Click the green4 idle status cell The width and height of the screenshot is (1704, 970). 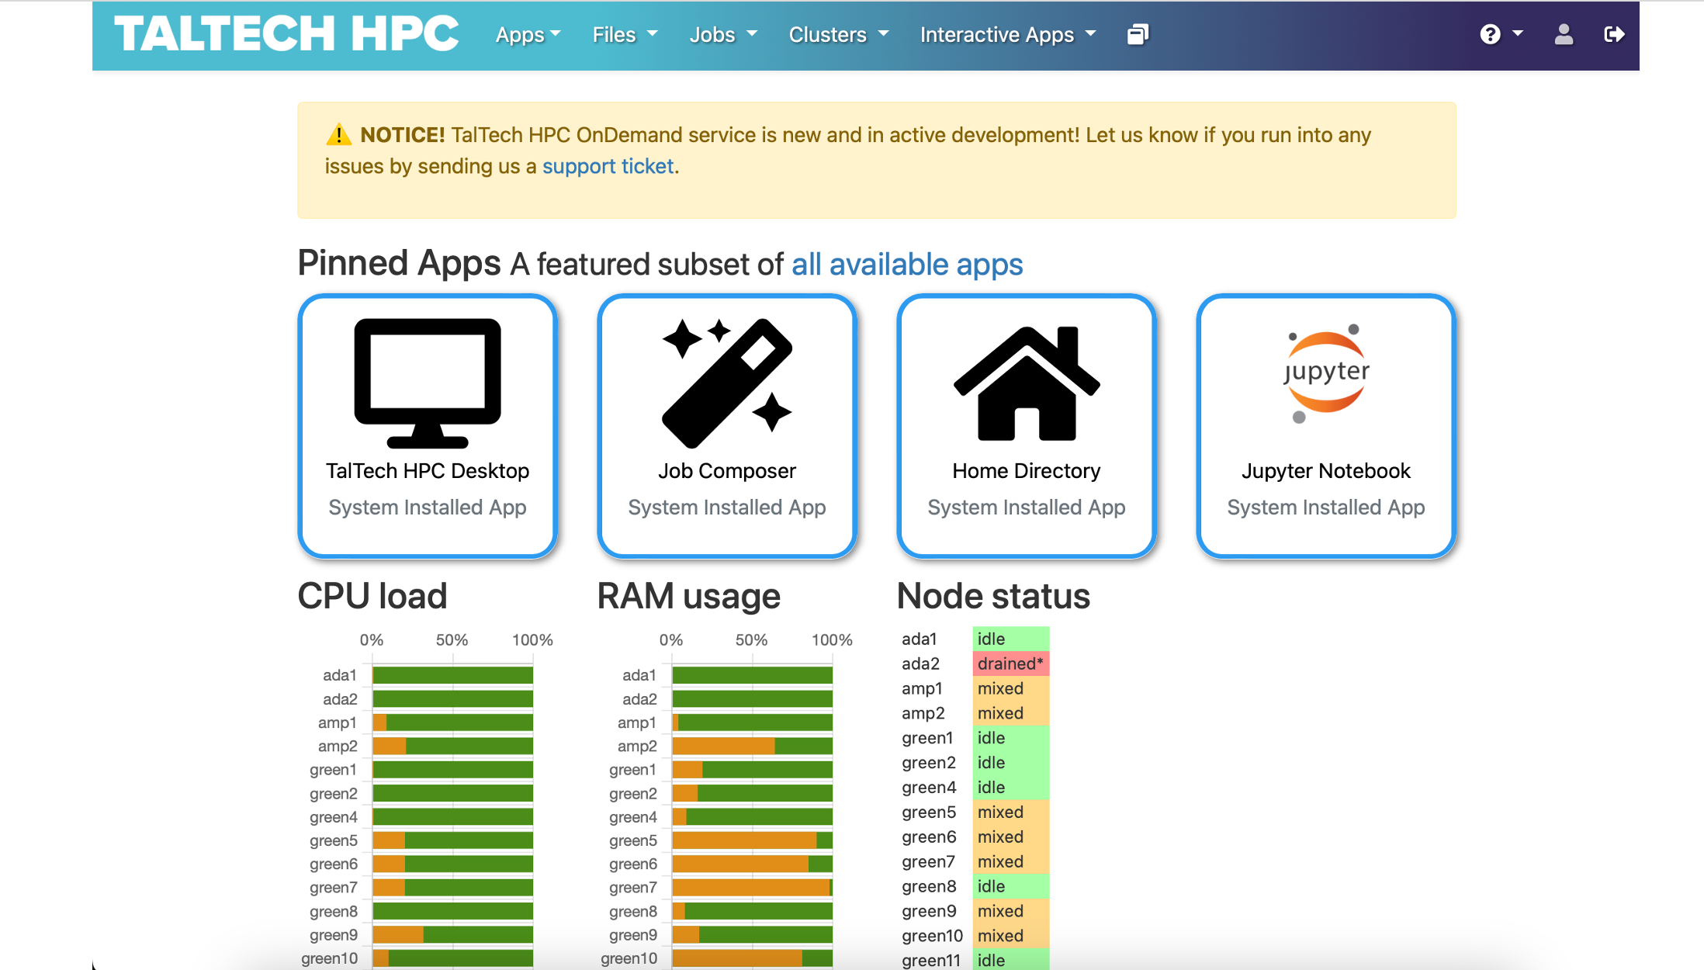(1011, 787)
